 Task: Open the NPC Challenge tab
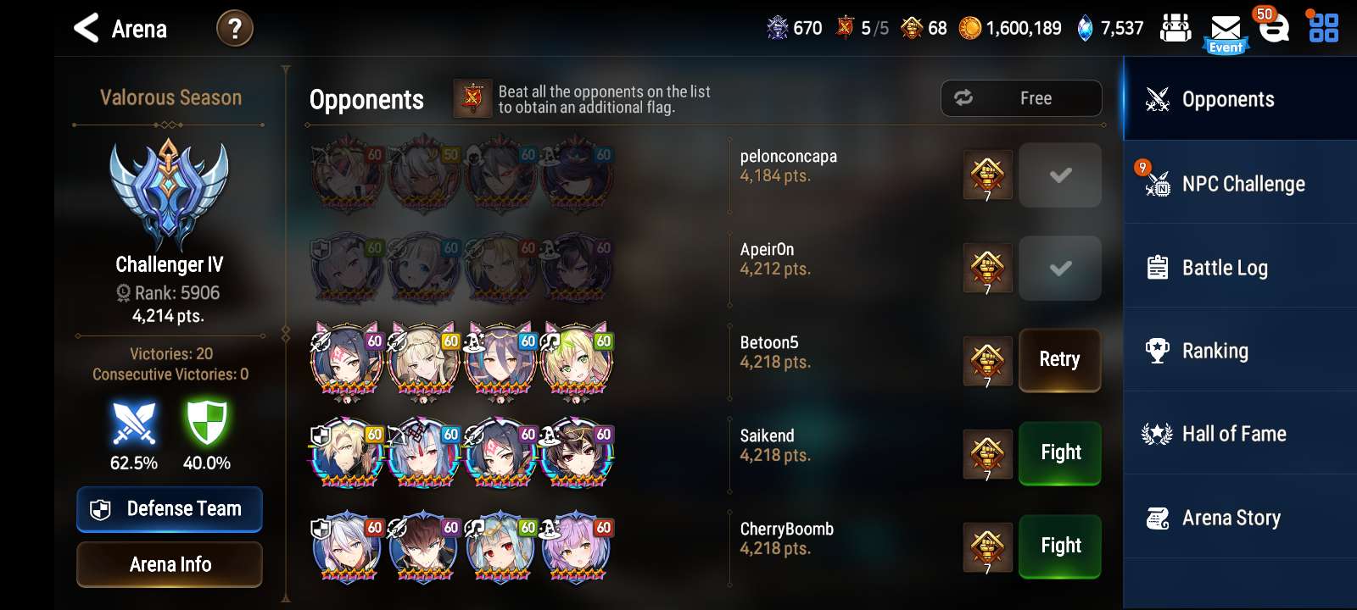pyautogui.click(x=1240, y=183)
